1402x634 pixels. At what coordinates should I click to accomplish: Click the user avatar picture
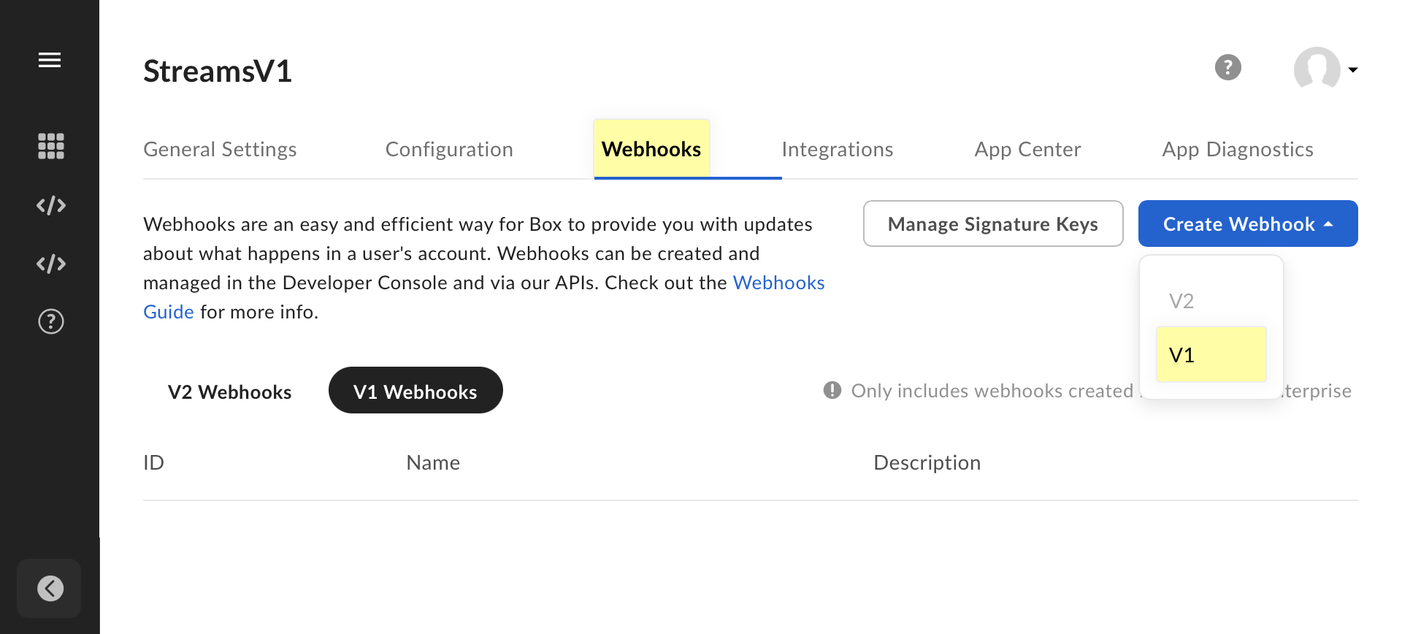coord(1317,69)
